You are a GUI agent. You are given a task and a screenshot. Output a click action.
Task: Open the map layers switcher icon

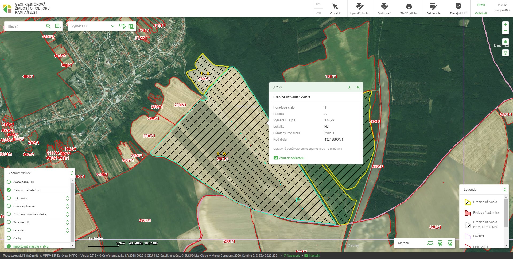505,42
